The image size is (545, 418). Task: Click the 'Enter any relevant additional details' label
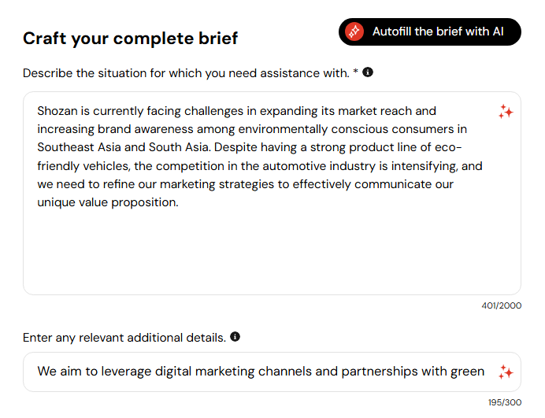[124, 338]
